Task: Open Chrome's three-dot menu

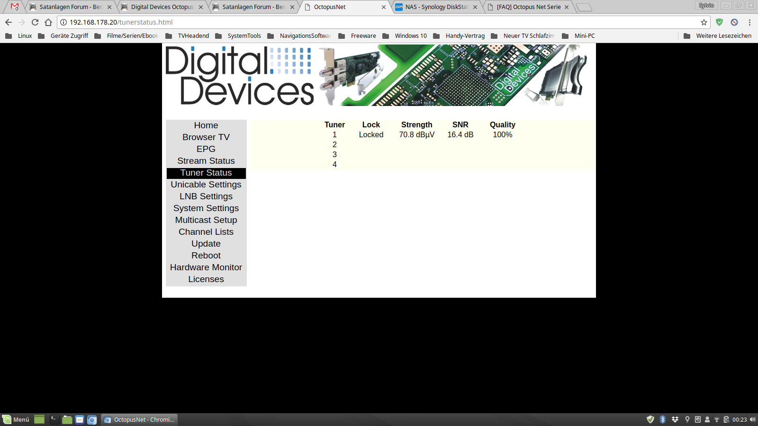Action: [749, 22]
